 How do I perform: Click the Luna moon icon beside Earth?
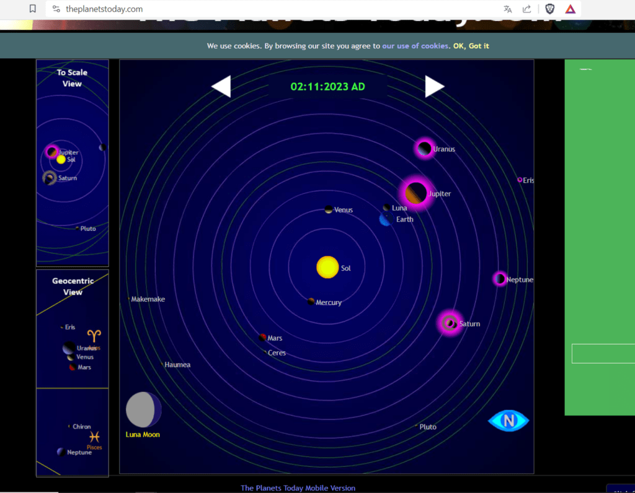[387, 207]
